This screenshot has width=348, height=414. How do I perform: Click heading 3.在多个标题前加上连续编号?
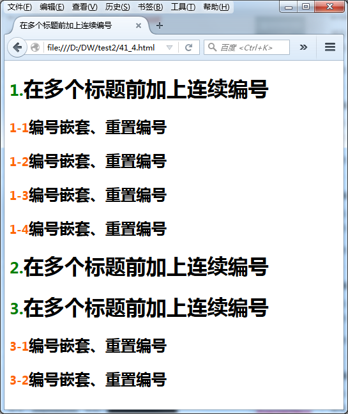tap(139, 307)
